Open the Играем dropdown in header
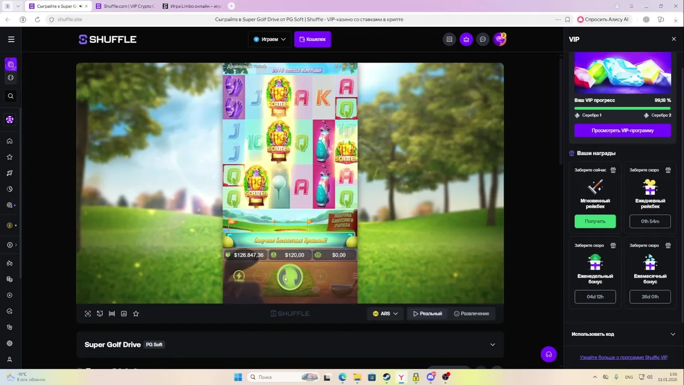This screenshot has height=385, width=684. 269,39
